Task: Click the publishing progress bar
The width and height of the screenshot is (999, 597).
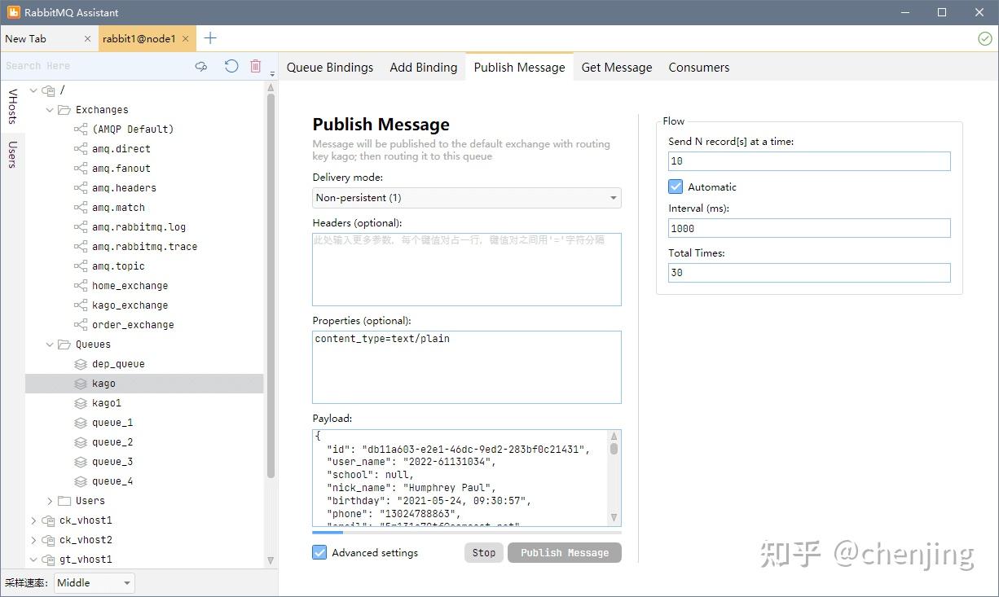Action: point(467,533)
